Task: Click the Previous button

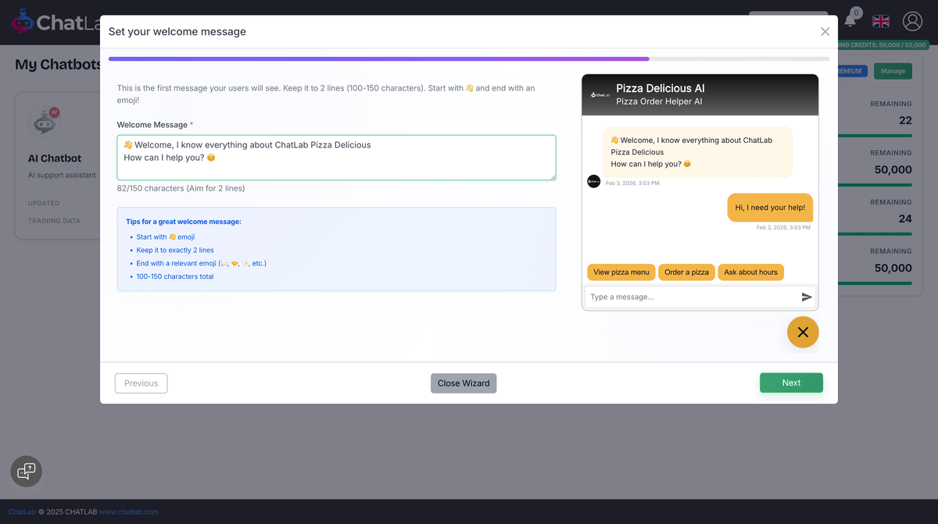Action: click(x=141, y=383)
